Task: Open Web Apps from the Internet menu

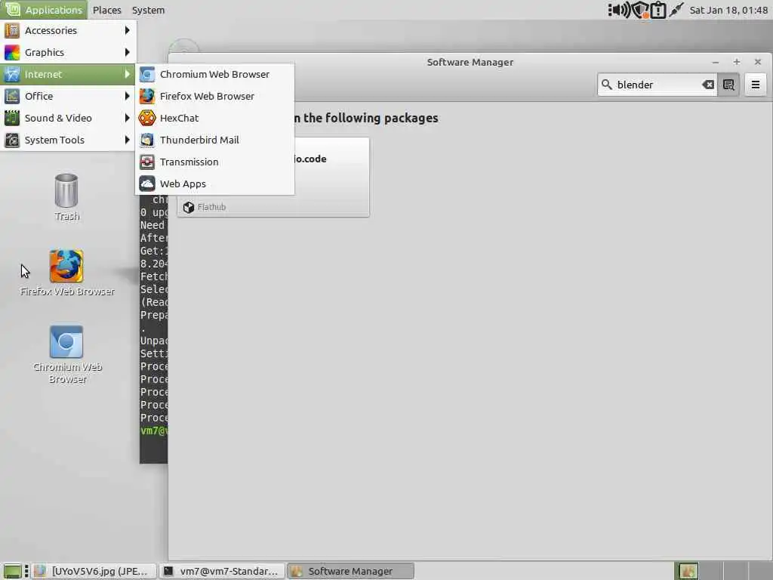Action: [215, 184]
